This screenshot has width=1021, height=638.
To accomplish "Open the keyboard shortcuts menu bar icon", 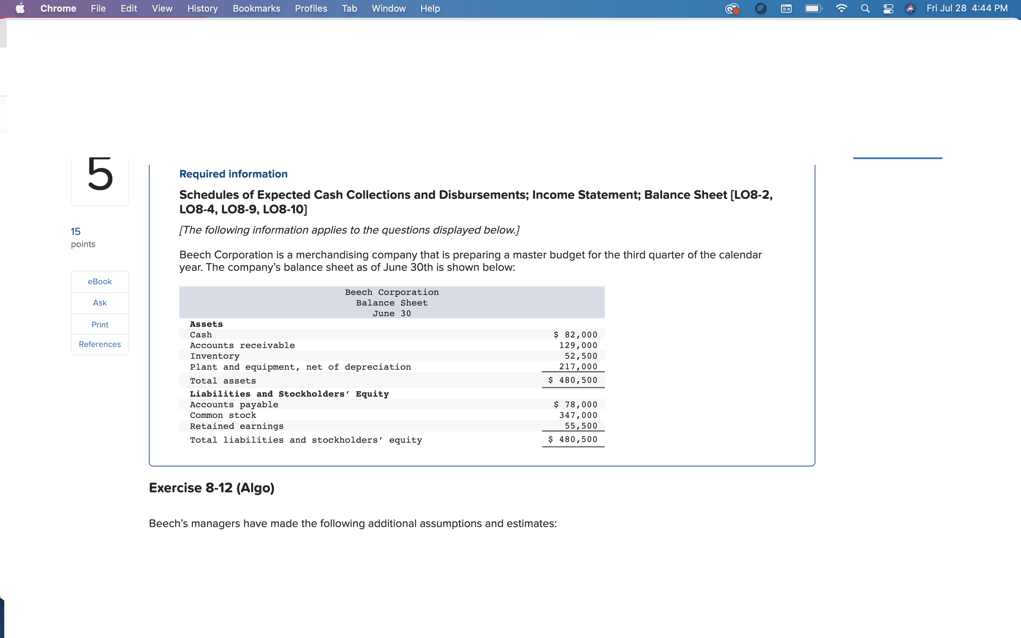I will coord(786,9).
